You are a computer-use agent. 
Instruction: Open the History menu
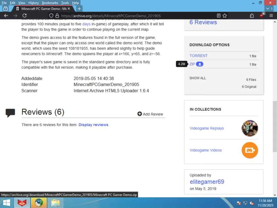[34, 3]
